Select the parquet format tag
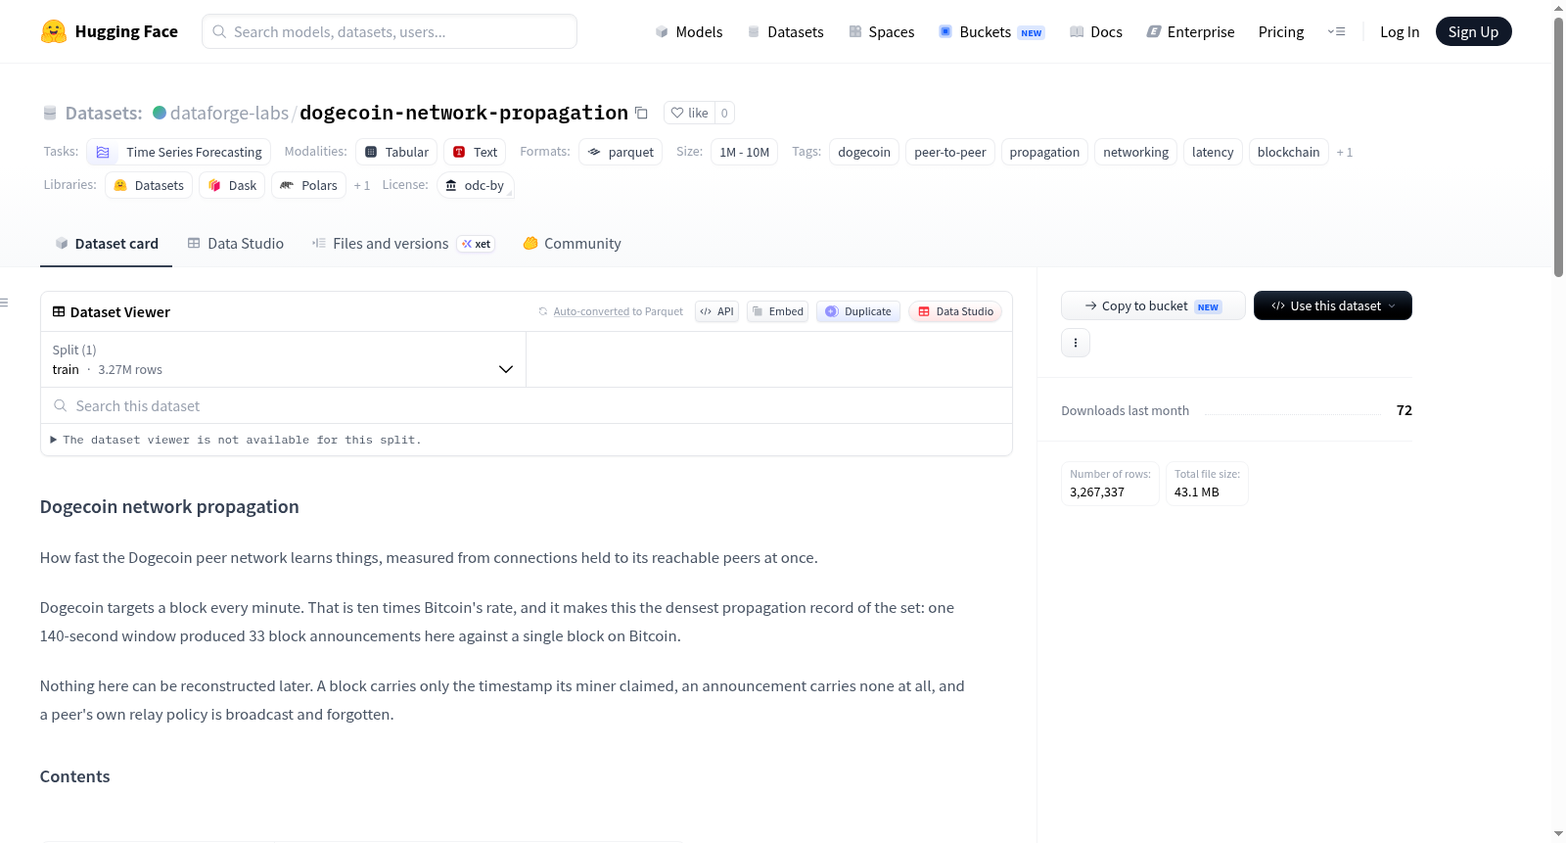The image size is (1566, 843). pyautogui.click(x=621, y=152)
